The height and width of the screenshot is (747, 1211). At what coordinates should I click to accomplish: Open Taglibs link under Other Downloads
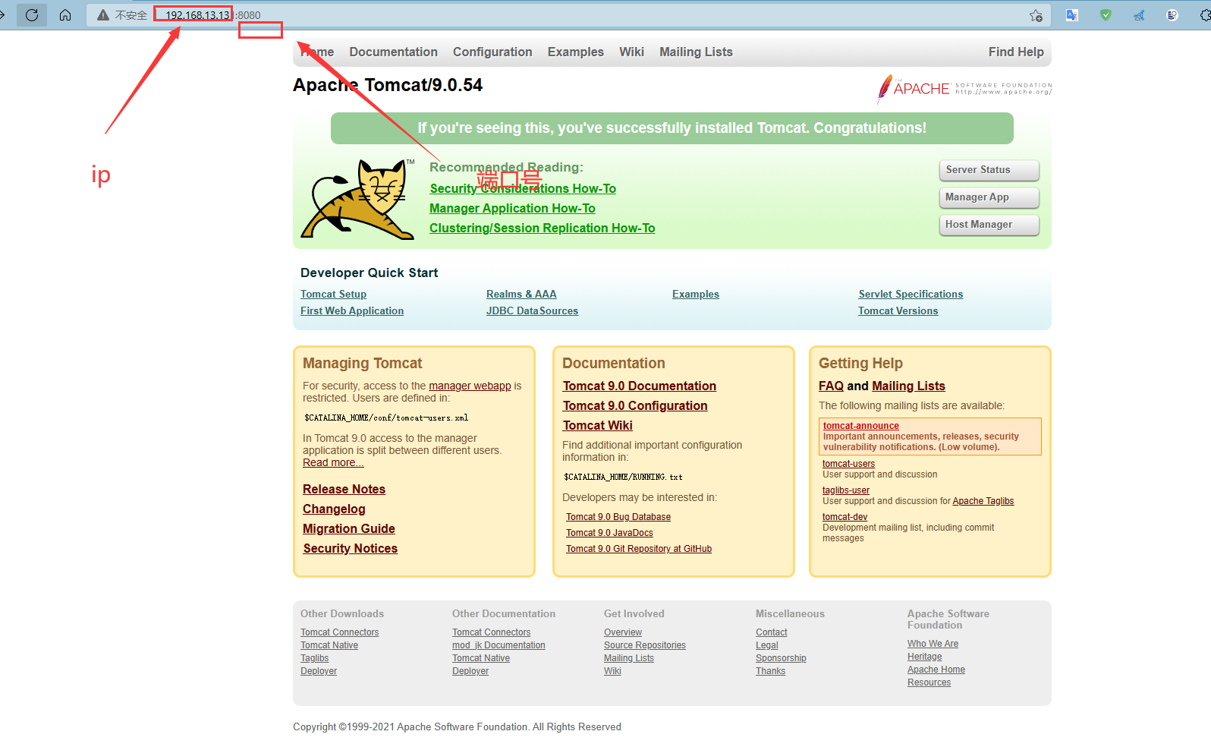(314, 658)
